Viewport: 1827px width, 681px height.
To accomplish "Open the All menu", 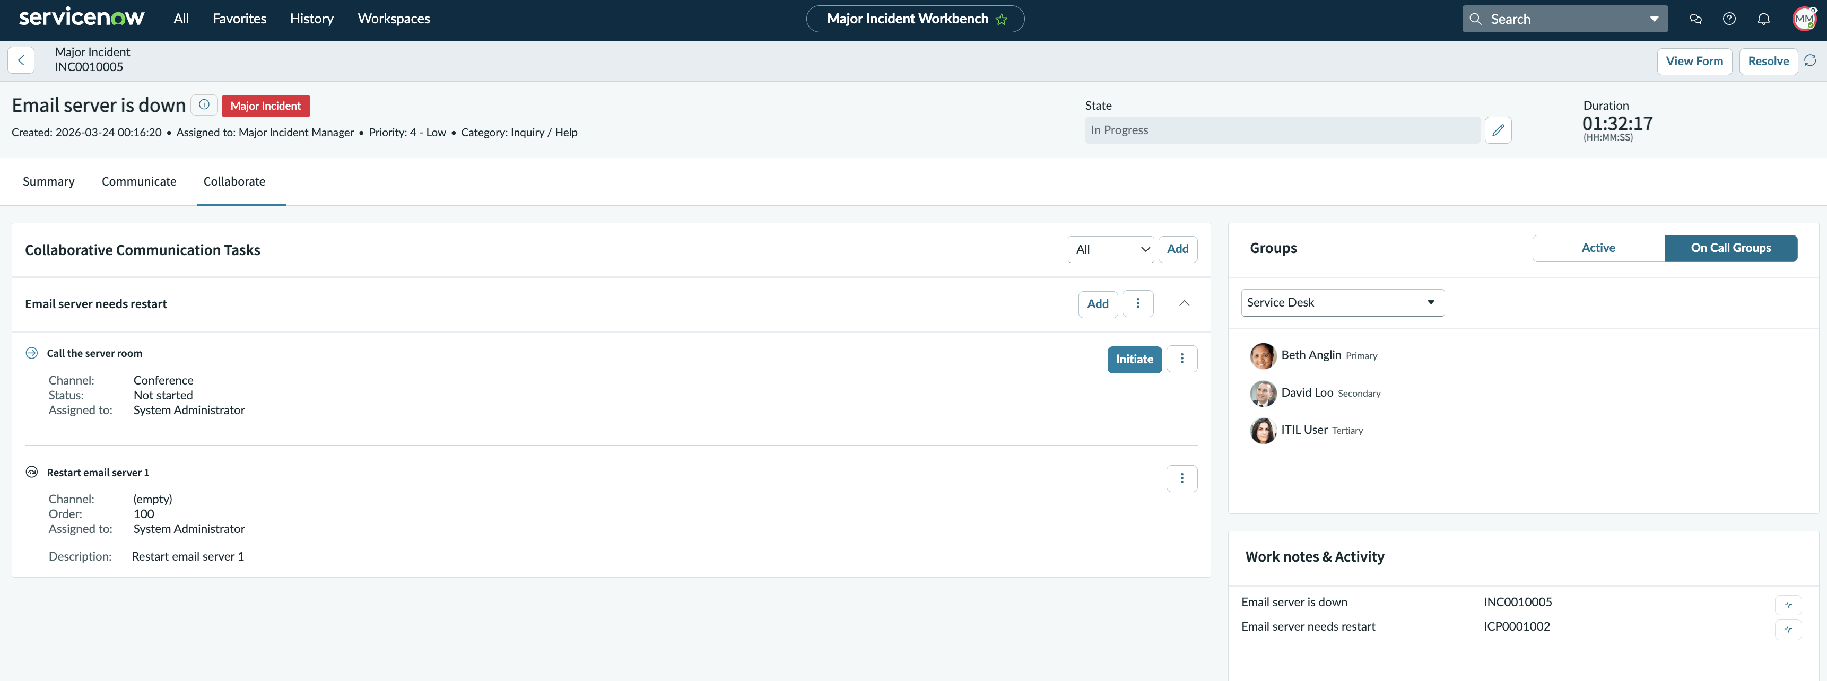I will 181,19.
